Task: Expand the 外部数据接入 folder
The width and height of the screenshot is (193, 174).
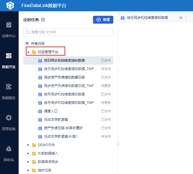Action: [x=28, y=153]
